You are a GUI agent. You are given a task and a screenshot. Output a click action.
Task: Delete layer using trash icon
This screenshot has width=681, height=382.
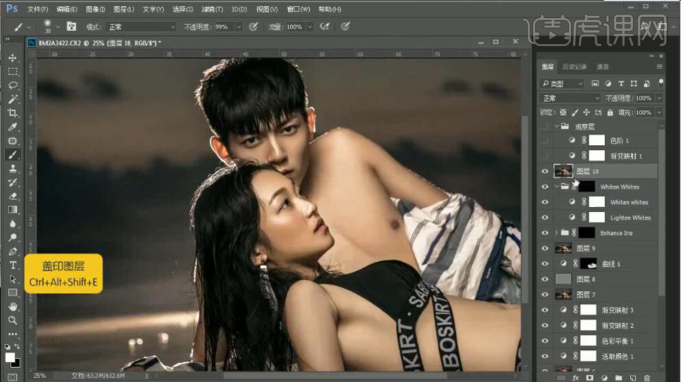point(647,378)
